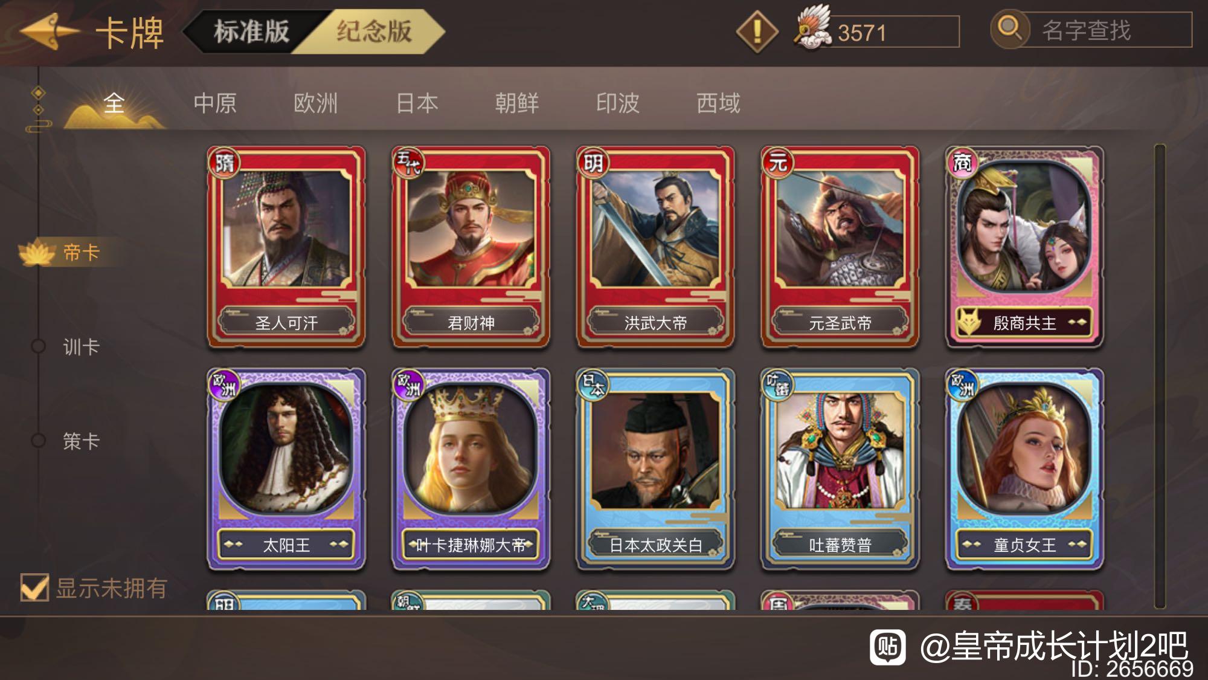The width and height of the screenshot is (1208, 680).
Task: Open the exclamation warning diamond icon
Action: click(757, 31)
